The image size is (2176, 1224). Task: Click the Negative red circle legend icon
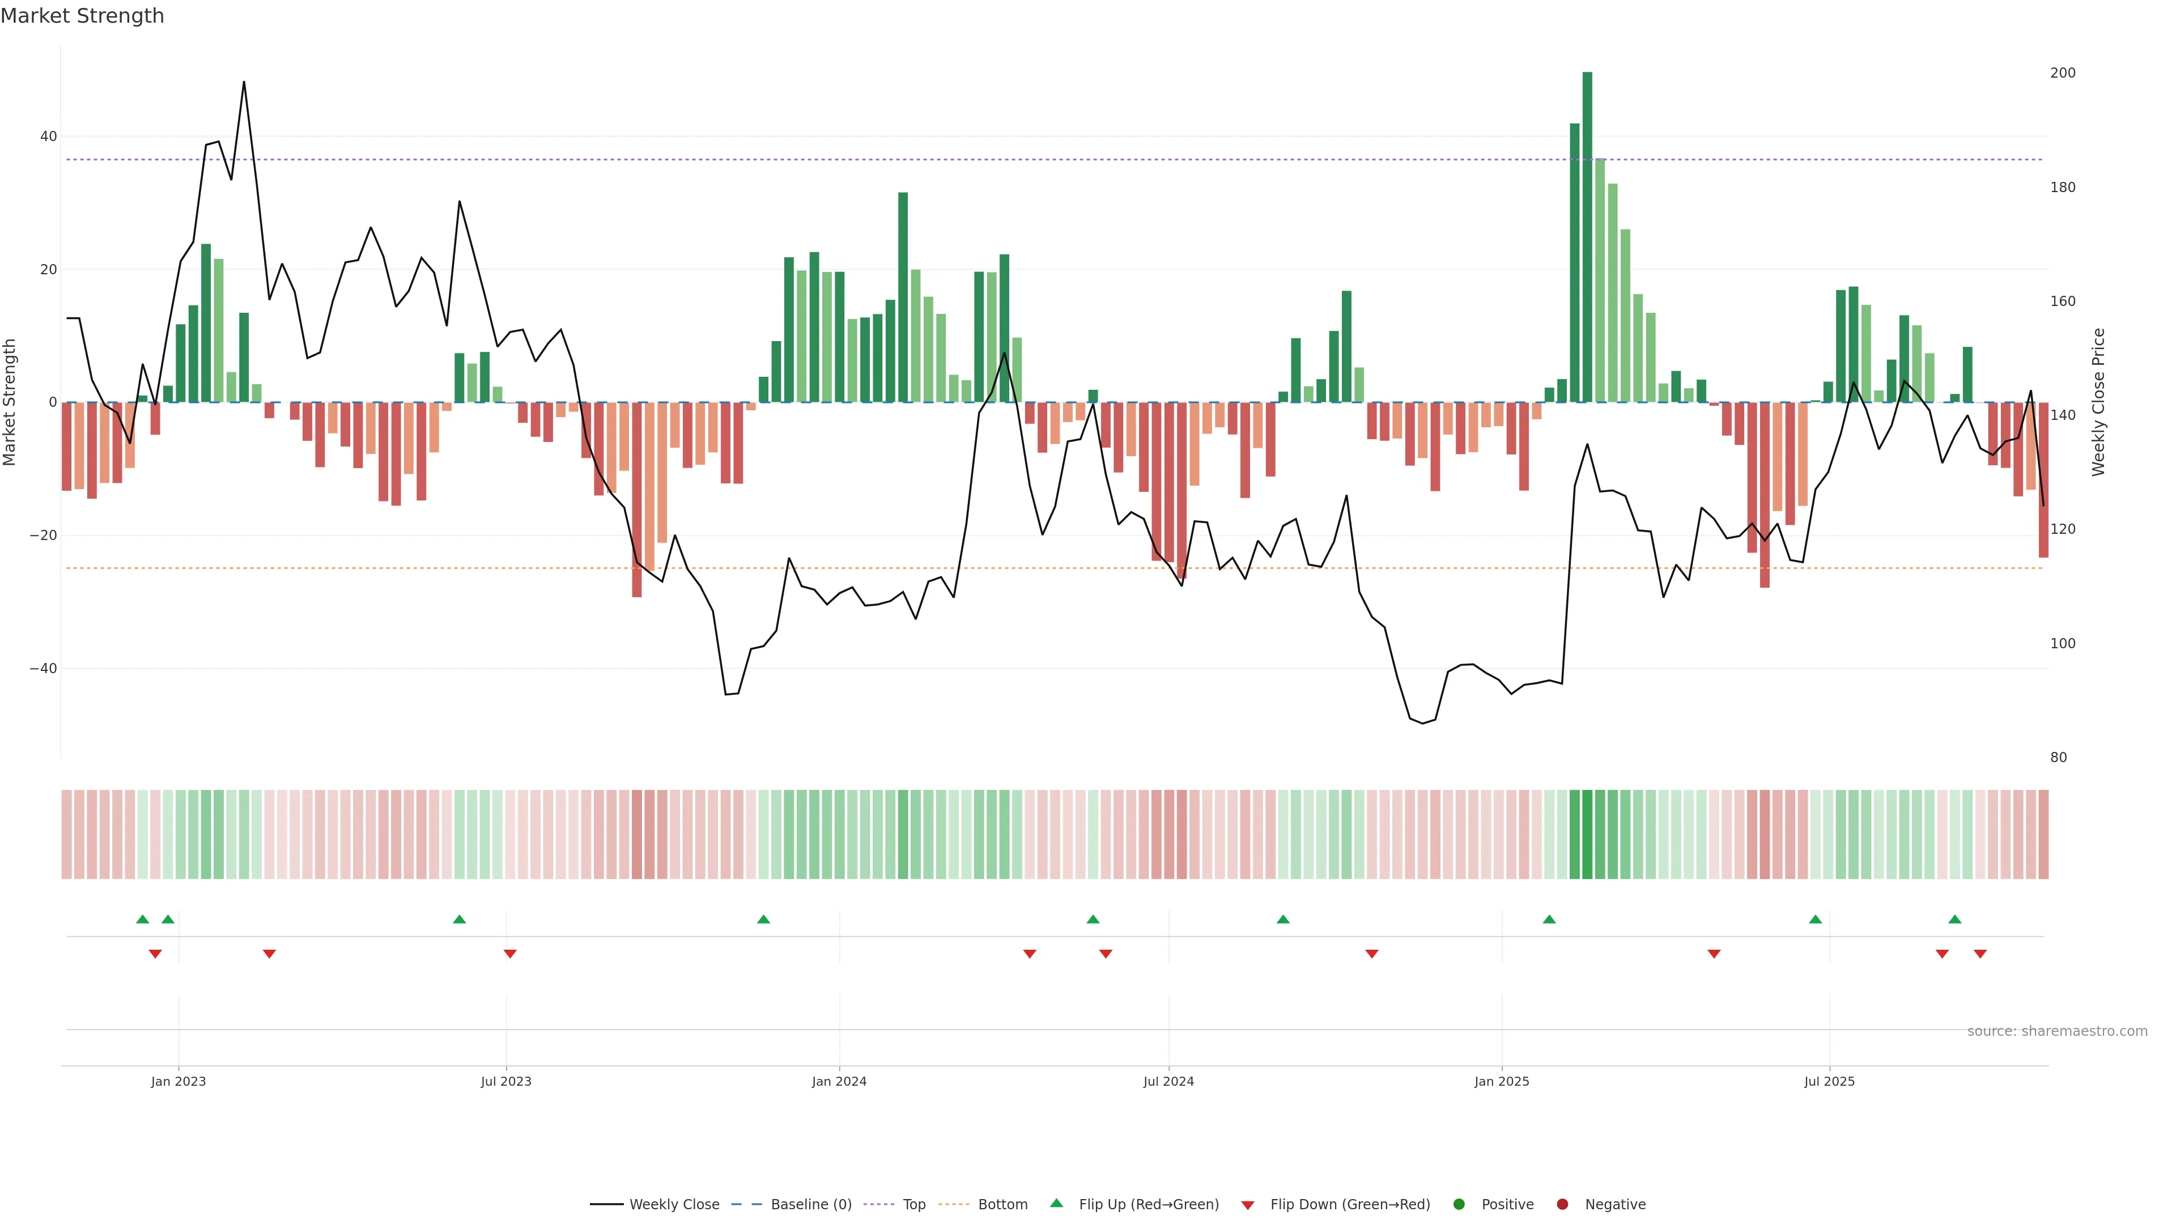click(x=1562, y=1204)
